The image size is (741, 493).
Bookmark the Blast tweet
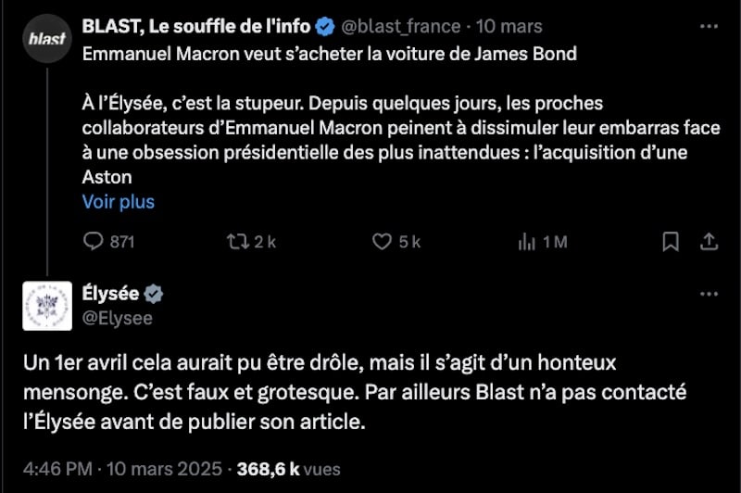point(672,242)
